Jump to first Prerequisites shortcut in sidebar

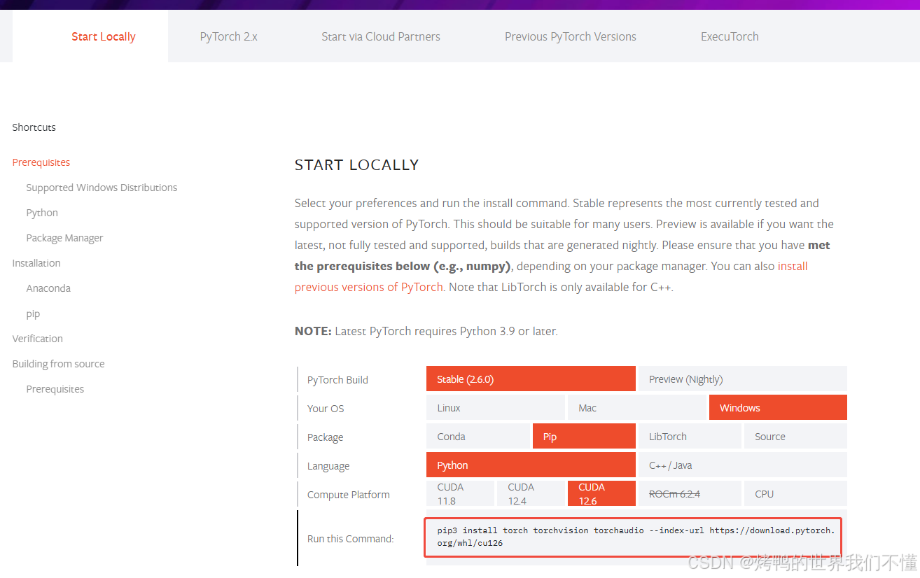[x=41, y=162]
